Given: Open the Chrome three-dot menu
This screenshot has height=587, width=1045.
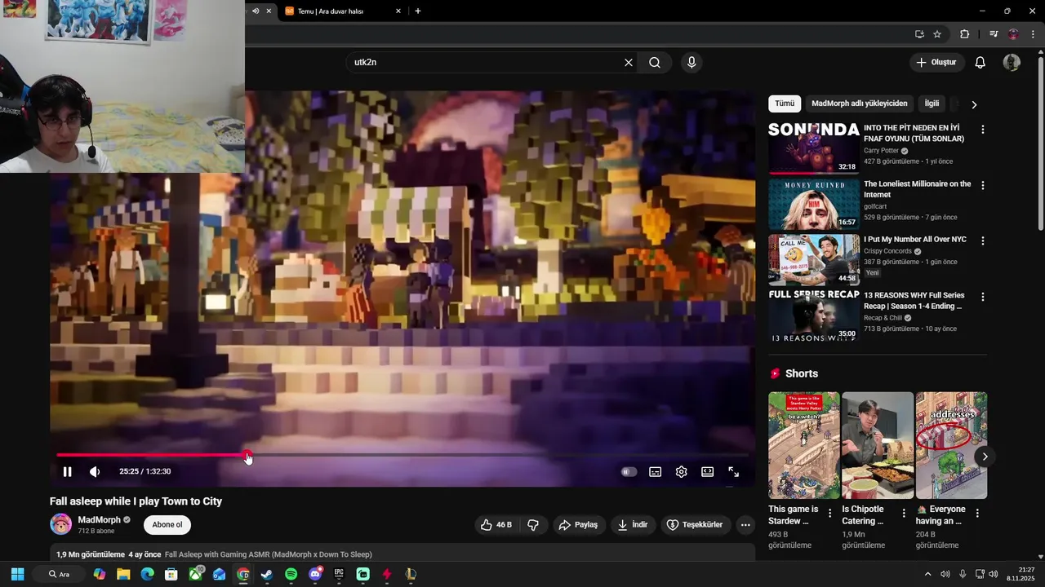Looking at the screenshot, I should 1033,34.
